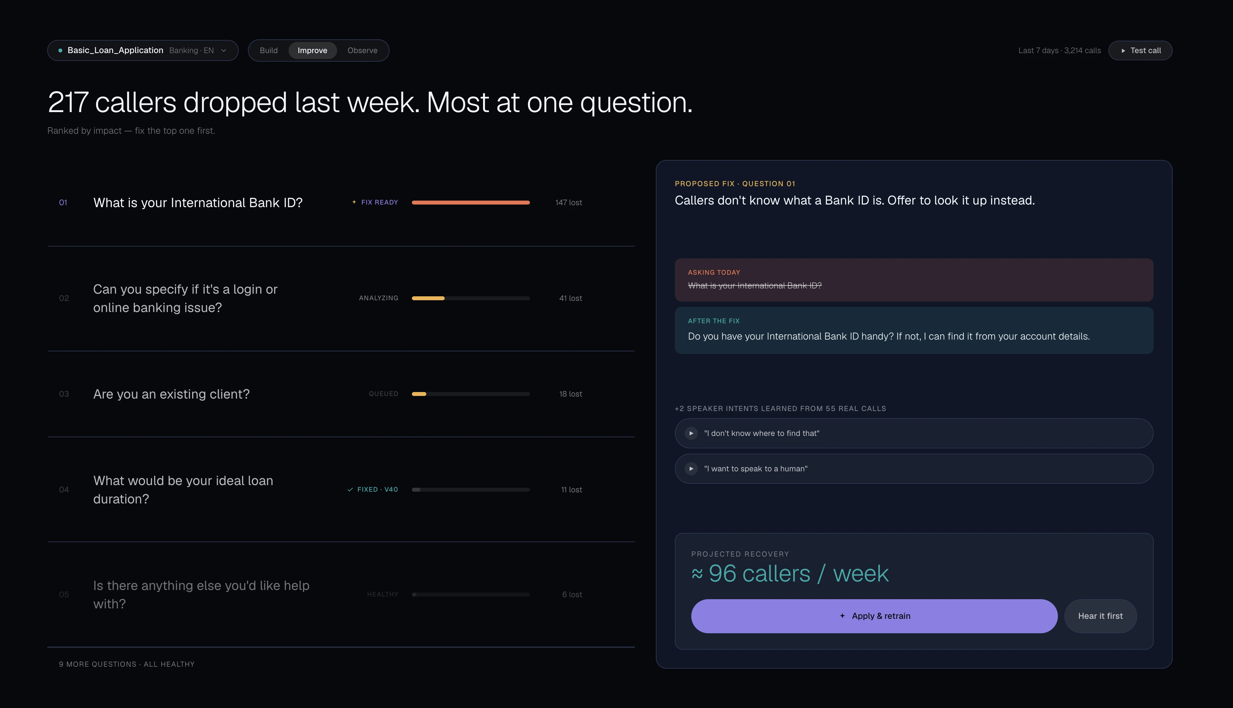Select the Improve tab
1233x708 pixels.
(312, 50)
